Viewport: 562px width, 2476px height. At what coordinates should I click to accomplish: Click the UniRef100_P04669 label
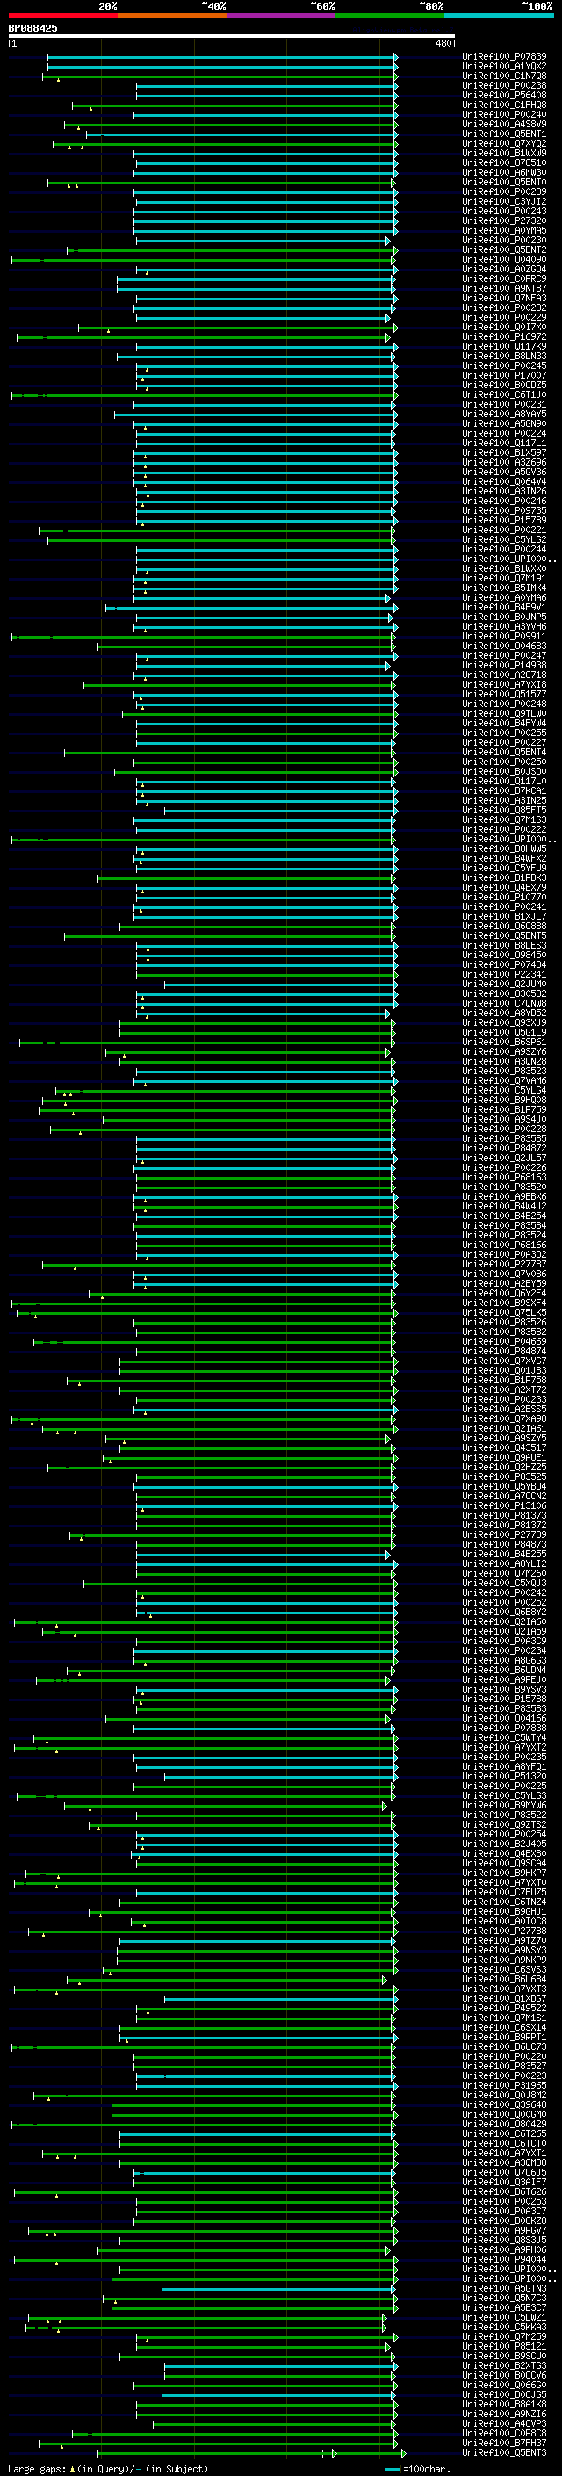[503, 1341]
